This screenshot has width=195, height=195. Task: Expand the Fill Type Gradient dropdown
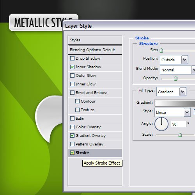pyautogui.click(x=171, y=92)
